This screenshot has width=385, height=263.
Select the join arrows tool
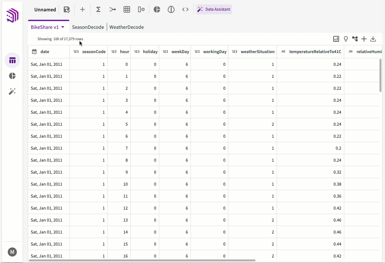tap(113, 10)
